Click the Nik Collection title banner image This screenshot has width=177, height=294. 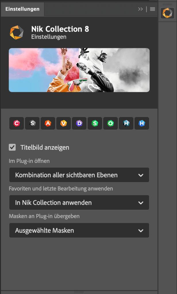click(x=79, y=70)
